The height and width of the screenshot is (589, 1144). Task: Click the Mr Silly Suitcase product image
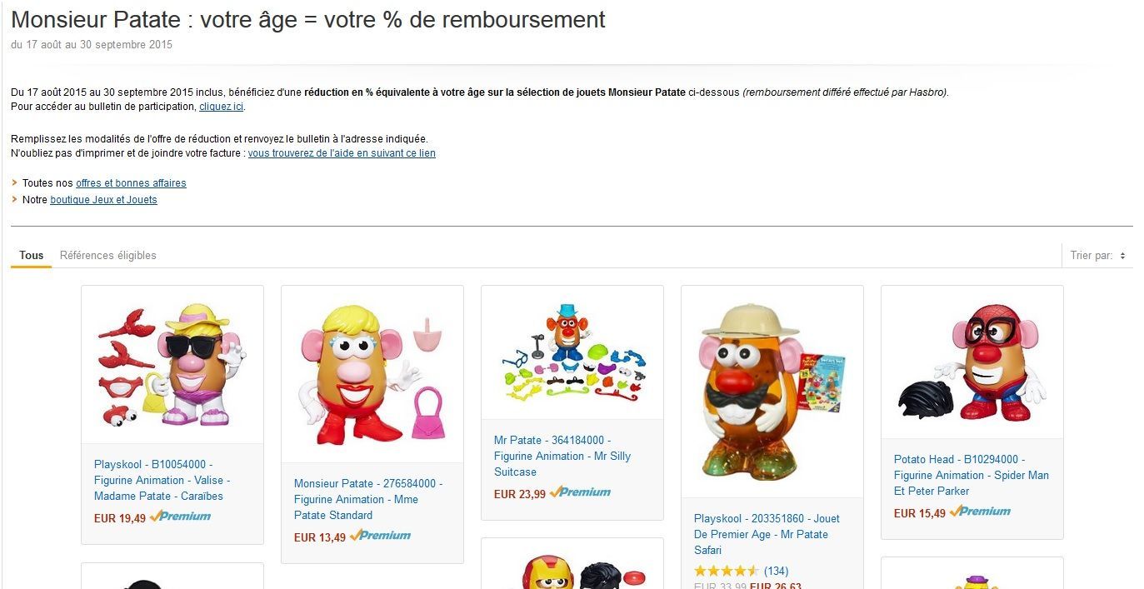[x=572, y=353]
